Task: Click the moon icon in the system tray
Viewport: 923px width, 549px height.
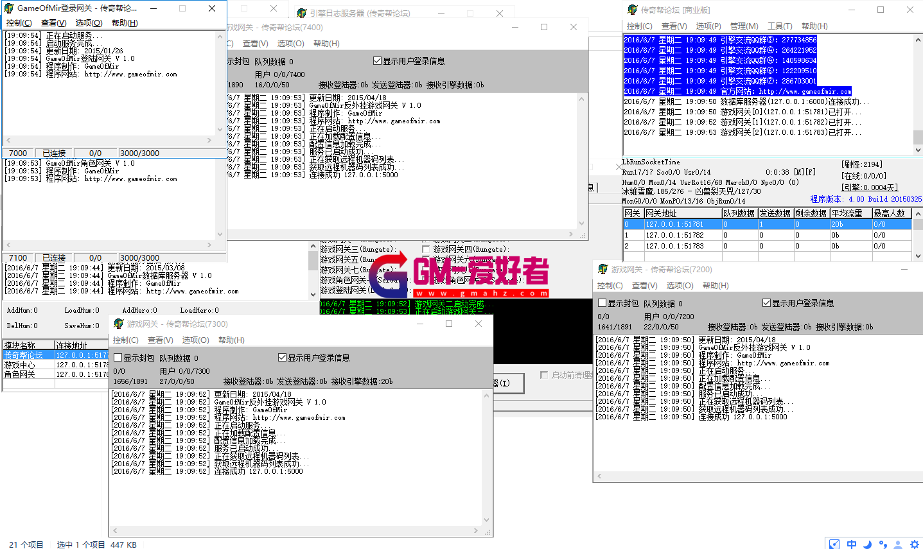Action: 867,544
